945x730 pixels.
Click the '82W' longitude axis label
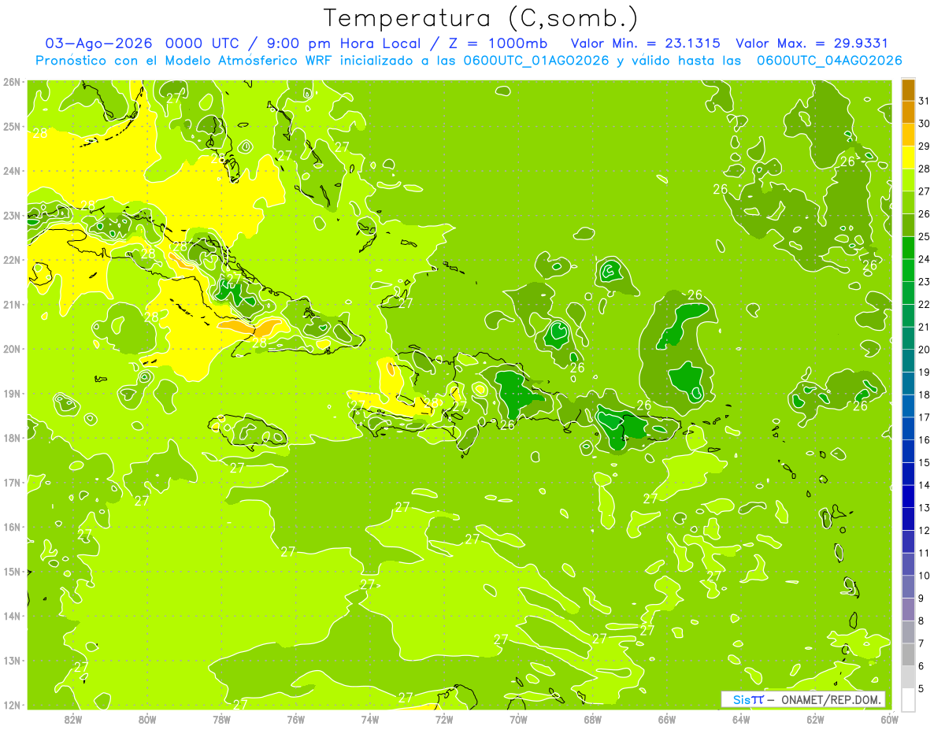tap(72, 719)
